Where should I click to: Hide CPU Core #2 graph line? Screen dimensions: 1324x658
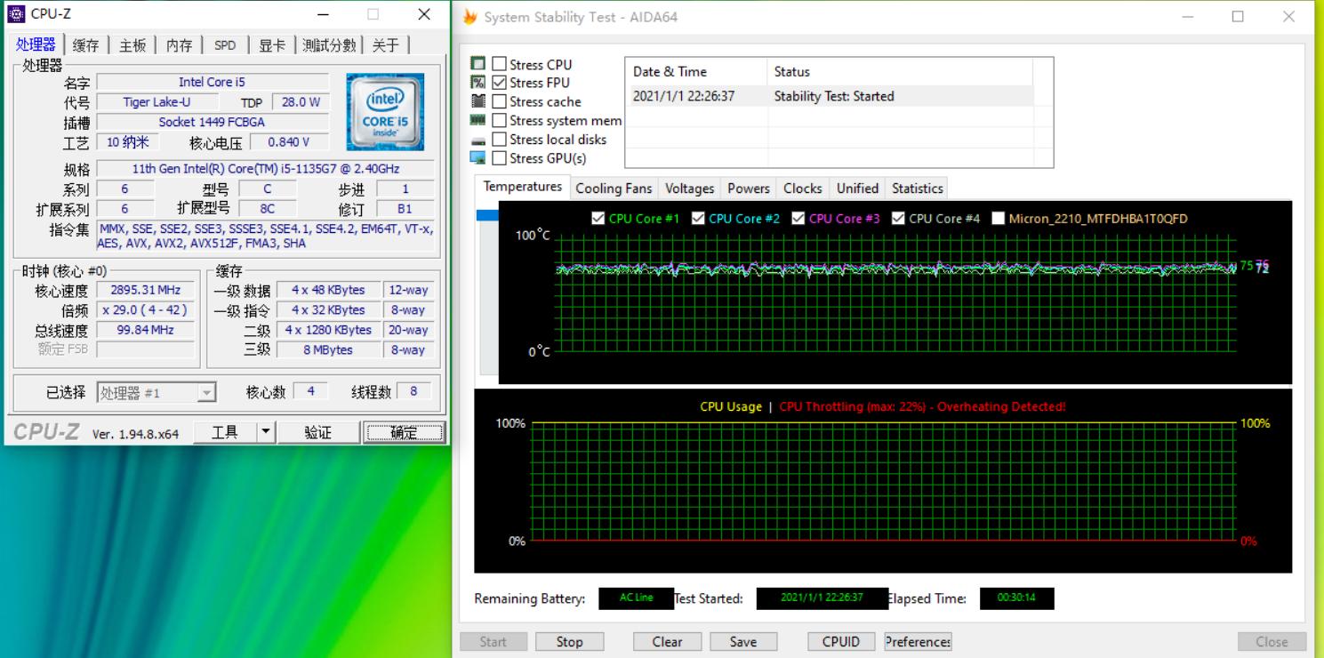698,219
